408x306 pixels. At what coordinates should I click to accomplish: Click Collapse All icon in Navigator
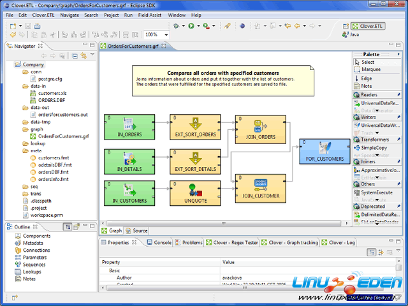[x=75, y=56]
